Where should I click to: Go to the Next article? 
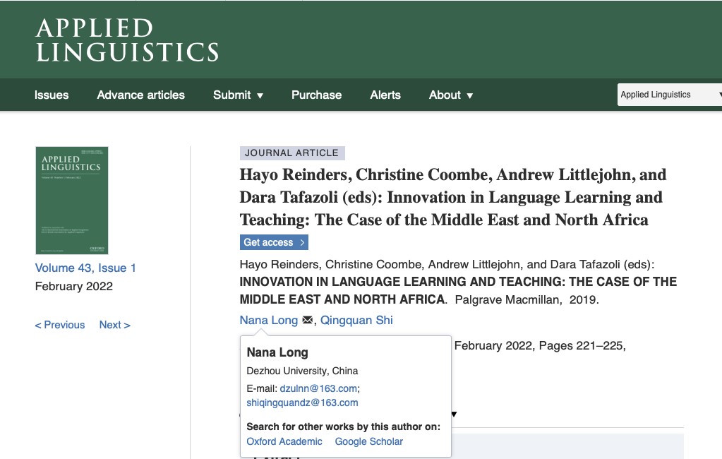point(114,325)
